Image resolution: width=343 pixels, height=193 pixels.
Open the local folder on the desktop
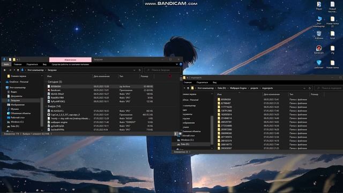tap(332, 35)
